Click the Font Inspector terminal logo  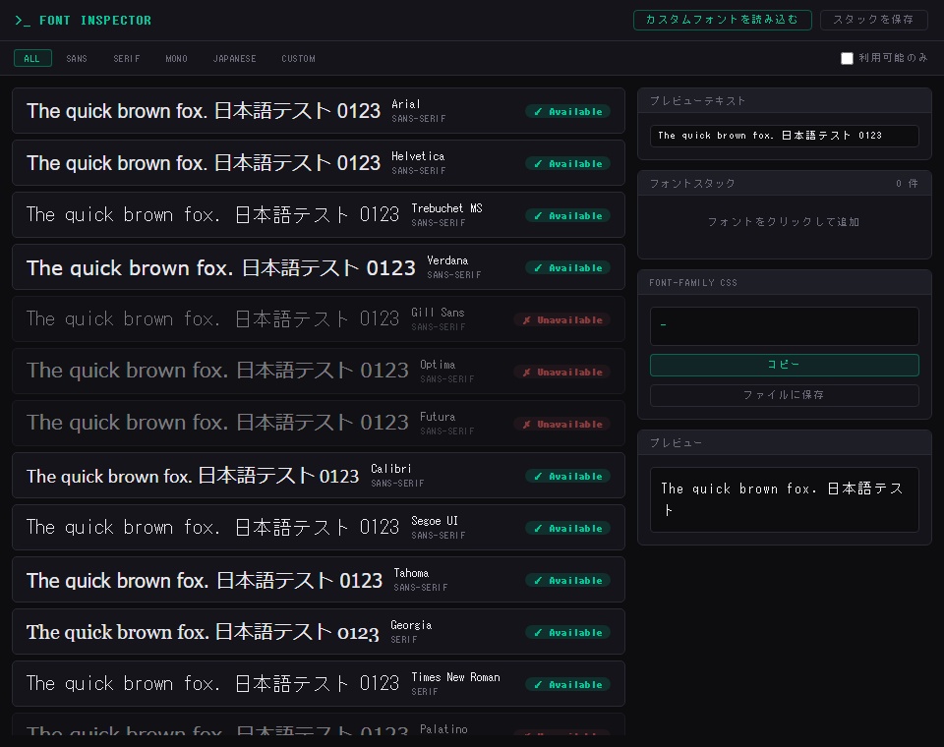pos(83,21)
